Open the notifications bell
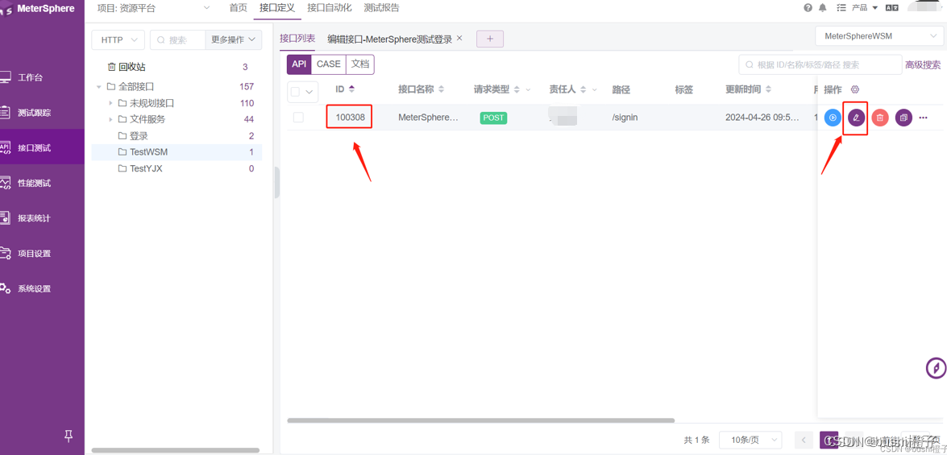Screen dimensions: 947x455 click(x=823, y=8)
